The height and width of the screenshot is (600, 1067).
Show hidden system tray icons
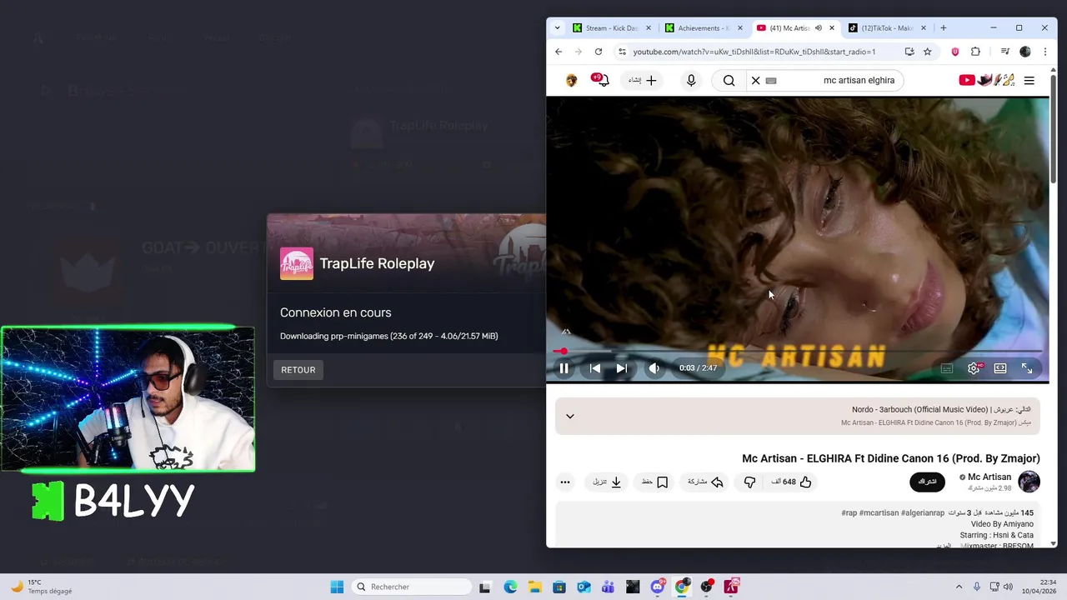point(959,587)
